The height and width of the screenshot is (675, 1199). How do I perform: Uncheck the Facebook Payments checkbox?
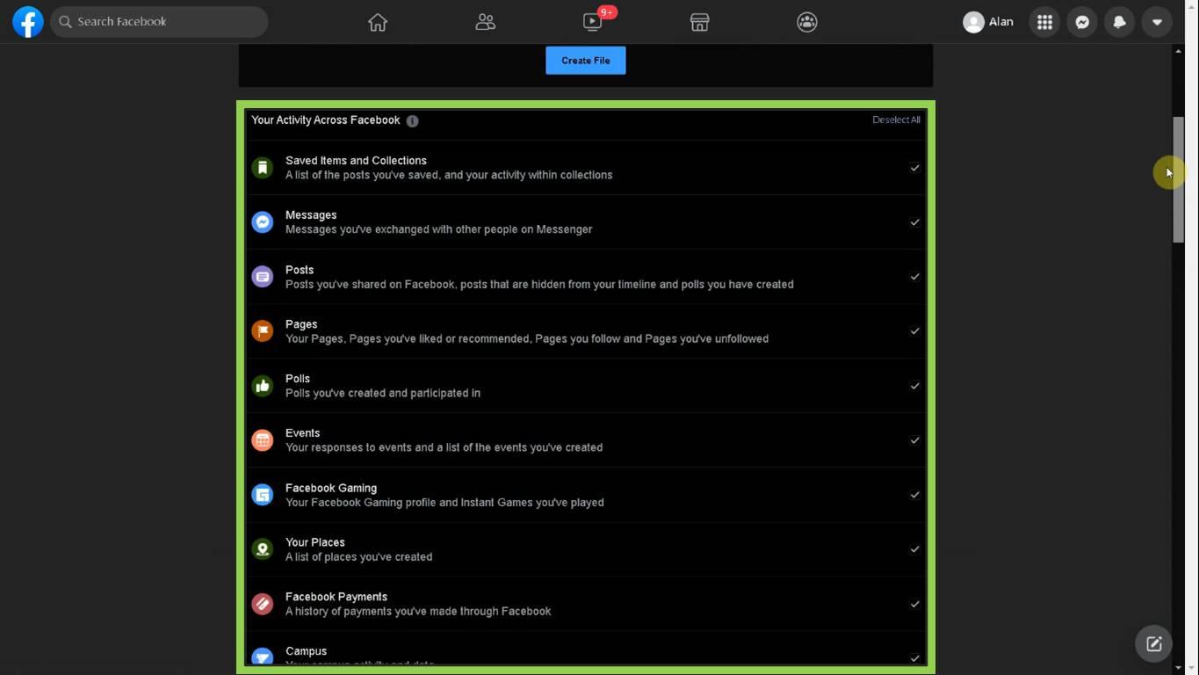914,604
